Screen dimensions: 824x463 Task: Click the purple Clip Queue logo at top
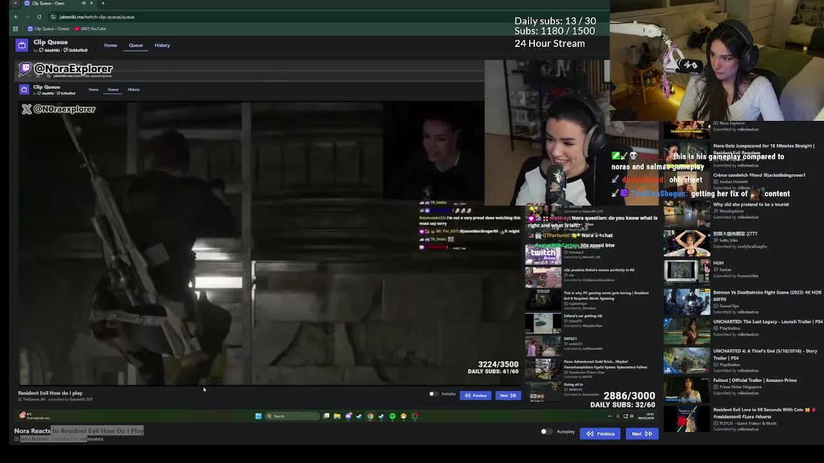click(22, 45)
